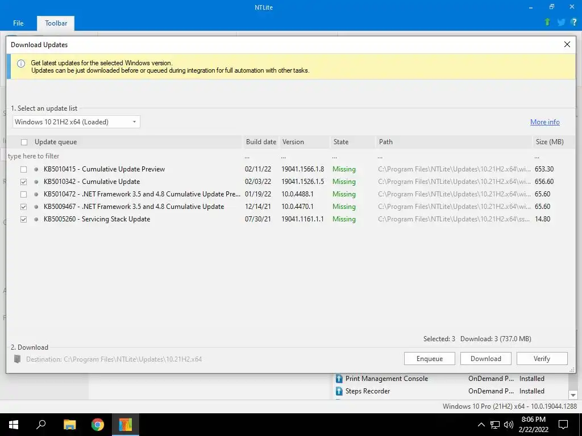Viewport: 582px width, 436px height.
Task: Click the green upgrade arrow icon
Action: (x=547, y=22)
